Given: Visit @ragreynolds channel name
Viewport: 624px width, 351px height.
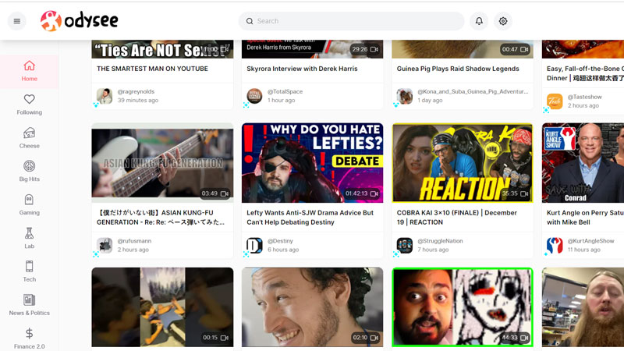Looking at the screenshot, I should [x=136, y=91].
